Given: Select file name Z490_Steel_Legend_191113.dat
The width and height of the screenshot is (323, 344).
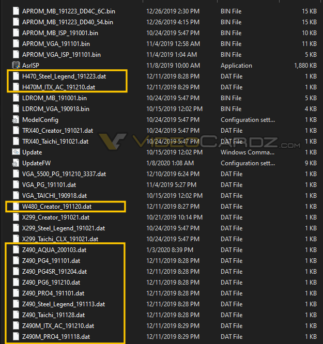Looking at the screenshot, I should [64, 304].
